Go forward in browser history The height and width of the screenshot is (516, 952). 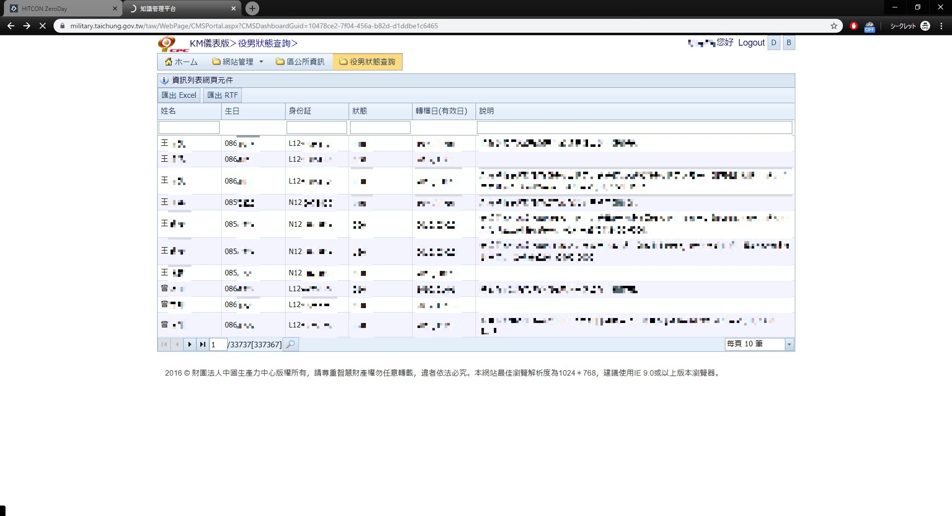point(27,26)
